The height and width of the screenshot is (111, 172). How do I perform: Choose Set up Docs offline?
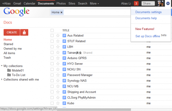pos(148,36)
